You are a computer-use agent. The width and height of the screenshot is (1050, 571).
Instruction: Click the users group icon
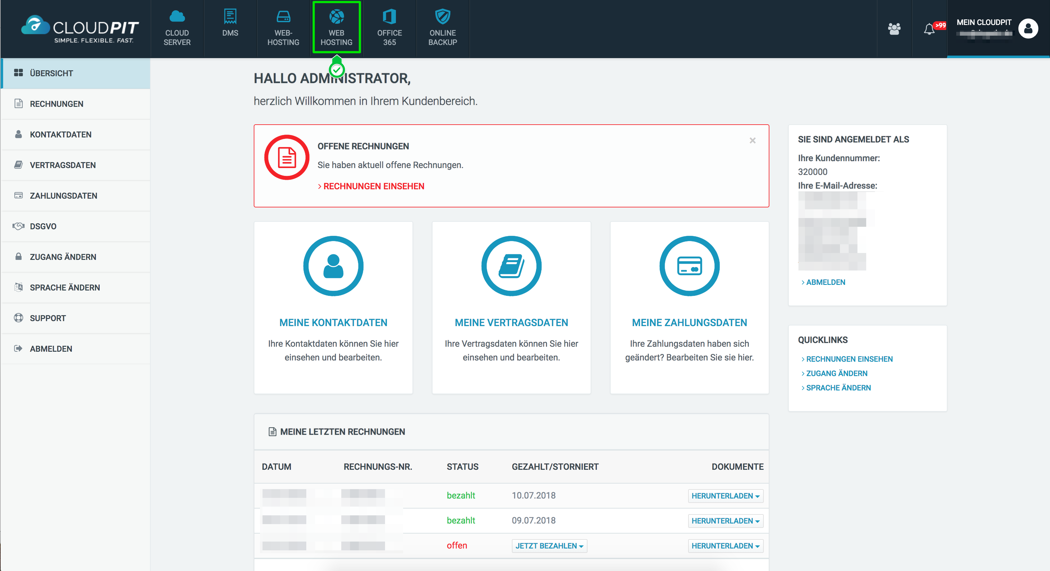click(x=894, y=29)
